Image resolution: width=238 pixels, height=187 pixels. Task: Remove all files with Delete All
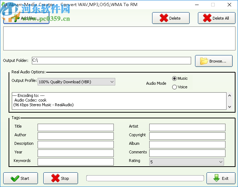(217, 18)
